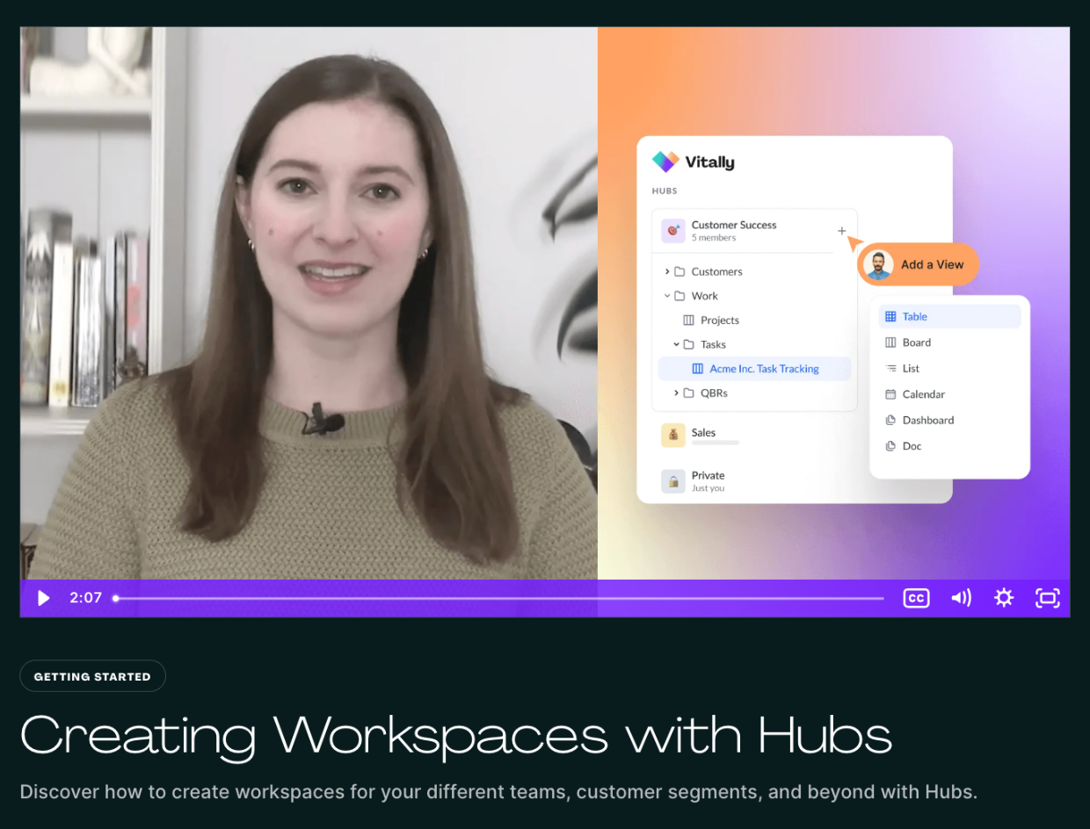1090x829 pixels.
Task: Mute the video volume
Action: coord(961,598)
